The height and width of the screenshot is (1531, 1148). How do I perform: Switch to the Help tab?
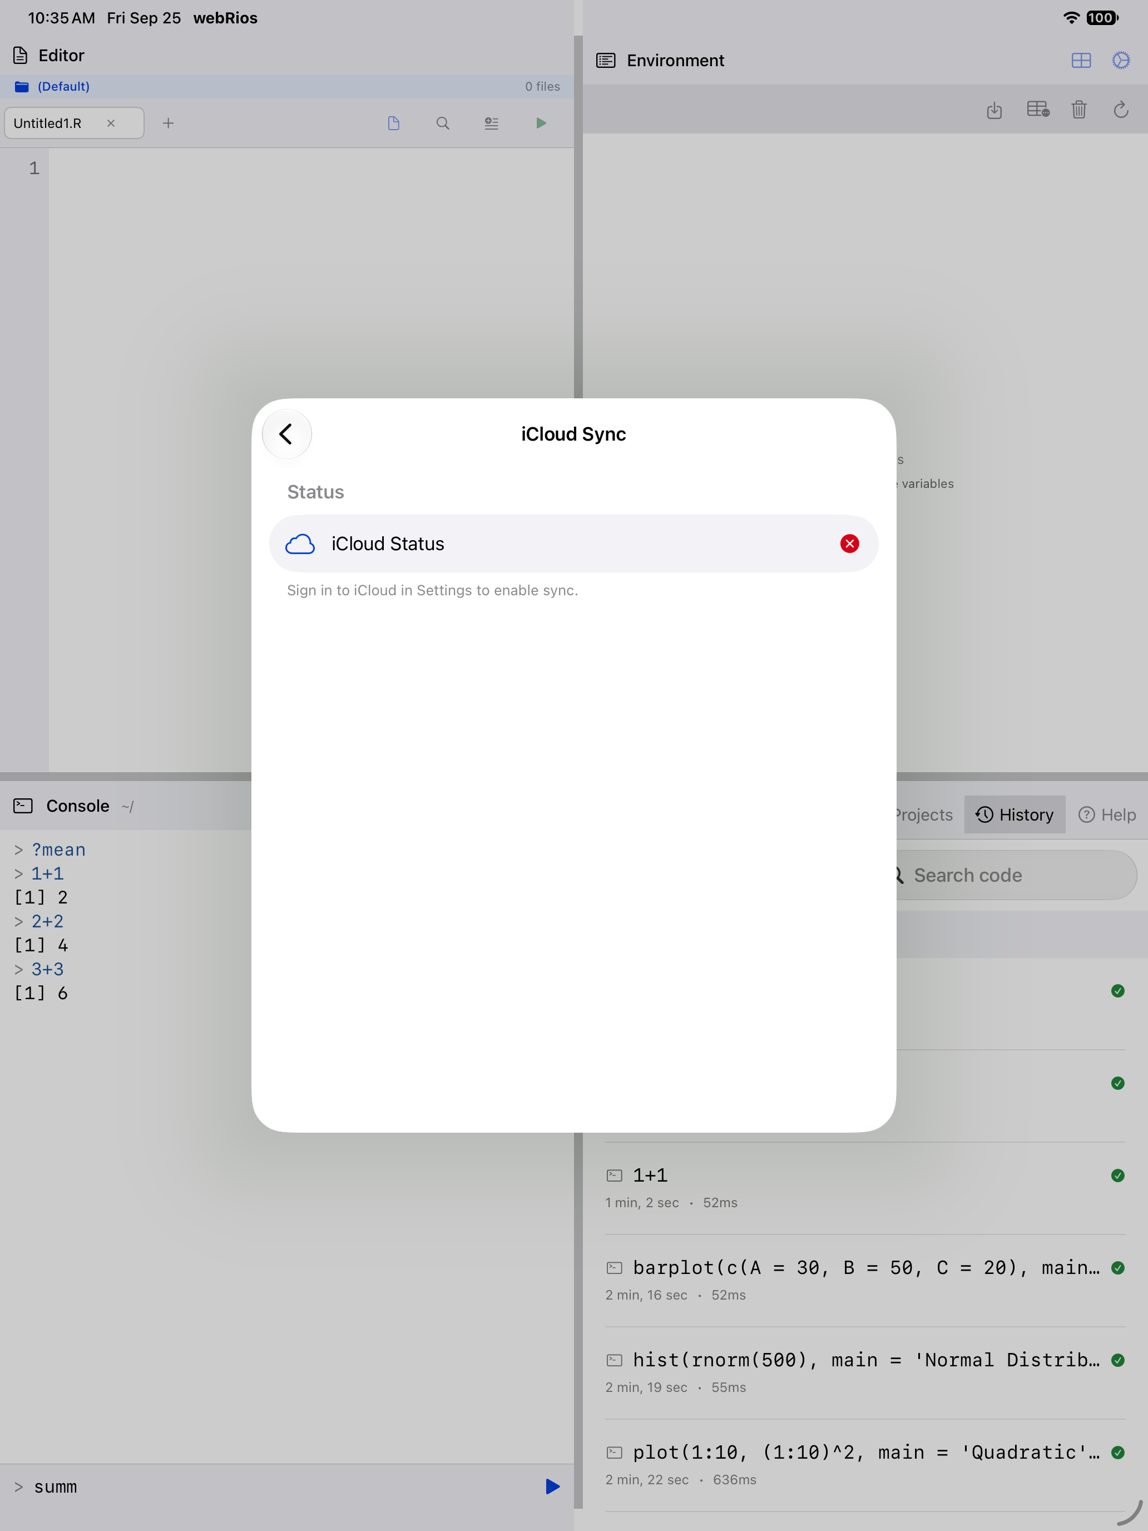(1107, 814)
